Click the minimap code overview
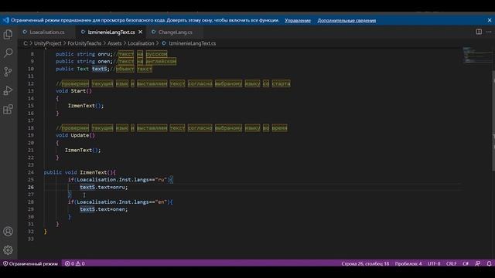This screenshot has width=495, height=278. pyautogui.click(x=477, y=55)
